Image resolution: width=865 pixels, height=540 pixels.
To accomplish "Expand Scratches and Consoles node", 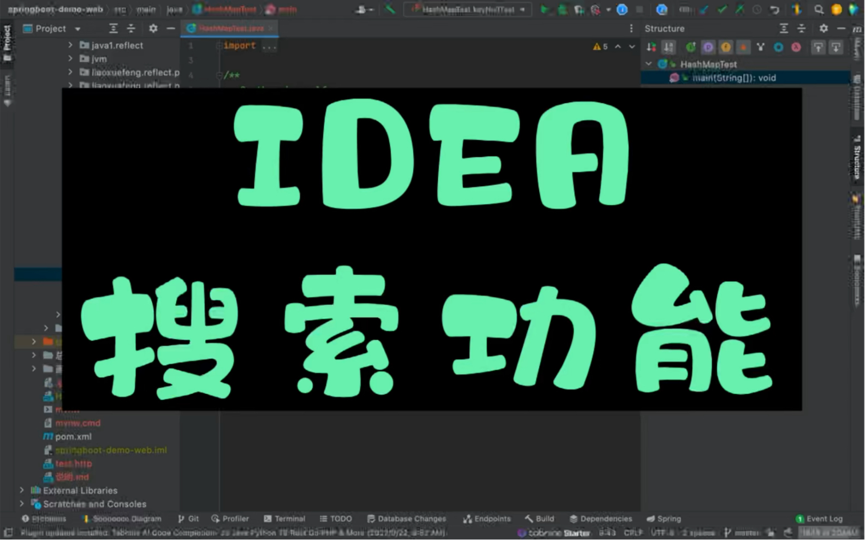I will [x=22, y=504].
